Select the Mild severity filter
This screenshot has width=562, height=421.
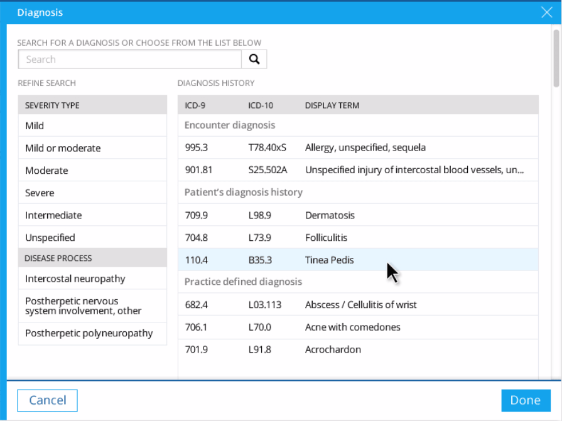point(92,125)
